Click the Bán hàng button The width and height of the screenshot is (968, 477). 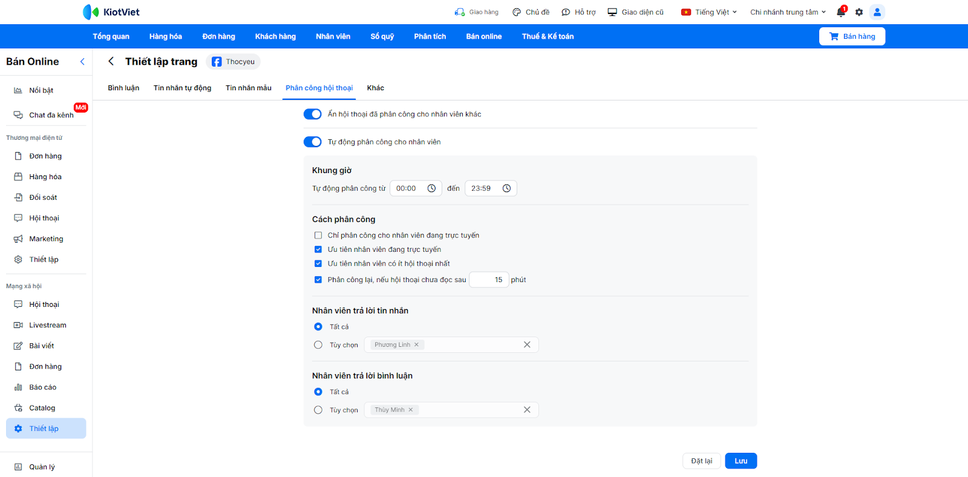tap(852, 36)
